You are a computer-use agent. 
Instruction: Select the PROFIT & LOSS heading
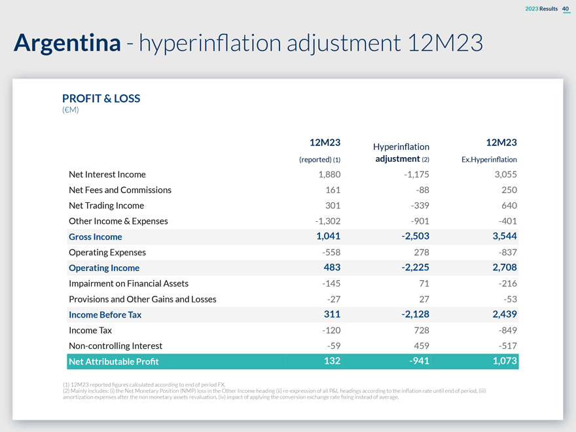tap(101, 98)
